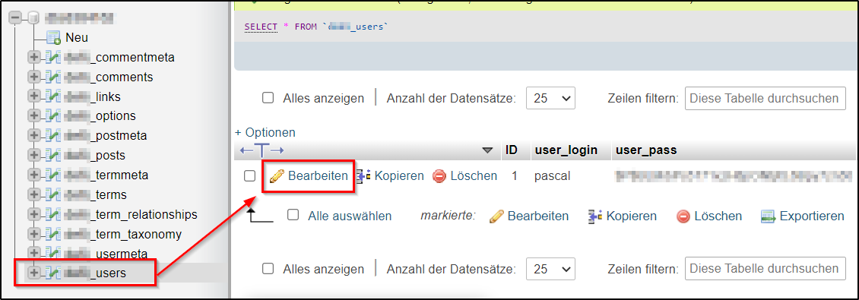
Task: Click the full texts toggle arrows icon
Action: (x=262, y=150)
